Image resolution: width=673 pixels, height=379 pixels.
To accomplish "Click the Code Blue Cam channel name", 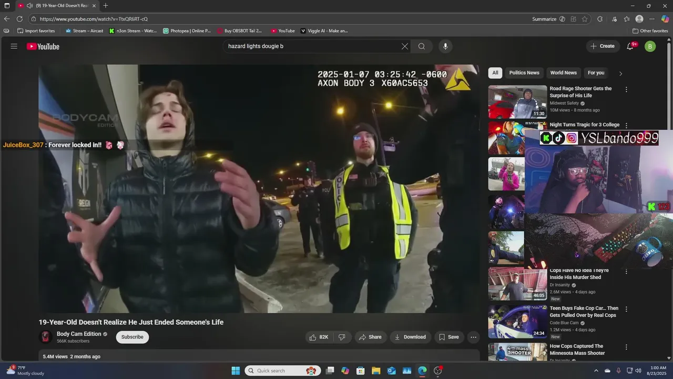I will click(x=564, y=323).
